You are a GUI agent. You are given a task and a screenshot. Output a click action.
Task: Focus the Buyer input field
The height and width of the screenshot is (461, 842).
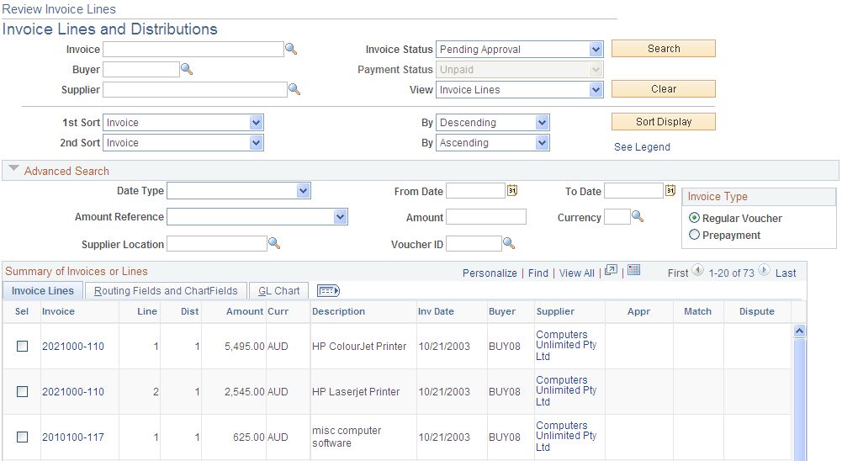[141, 69]
